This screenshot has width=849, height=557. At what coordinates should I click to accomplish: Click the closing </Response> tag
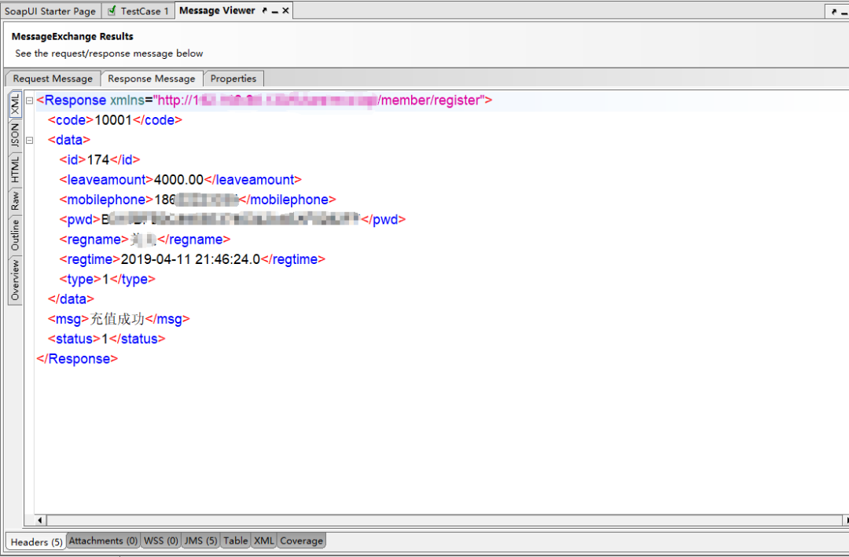[77, 359]
